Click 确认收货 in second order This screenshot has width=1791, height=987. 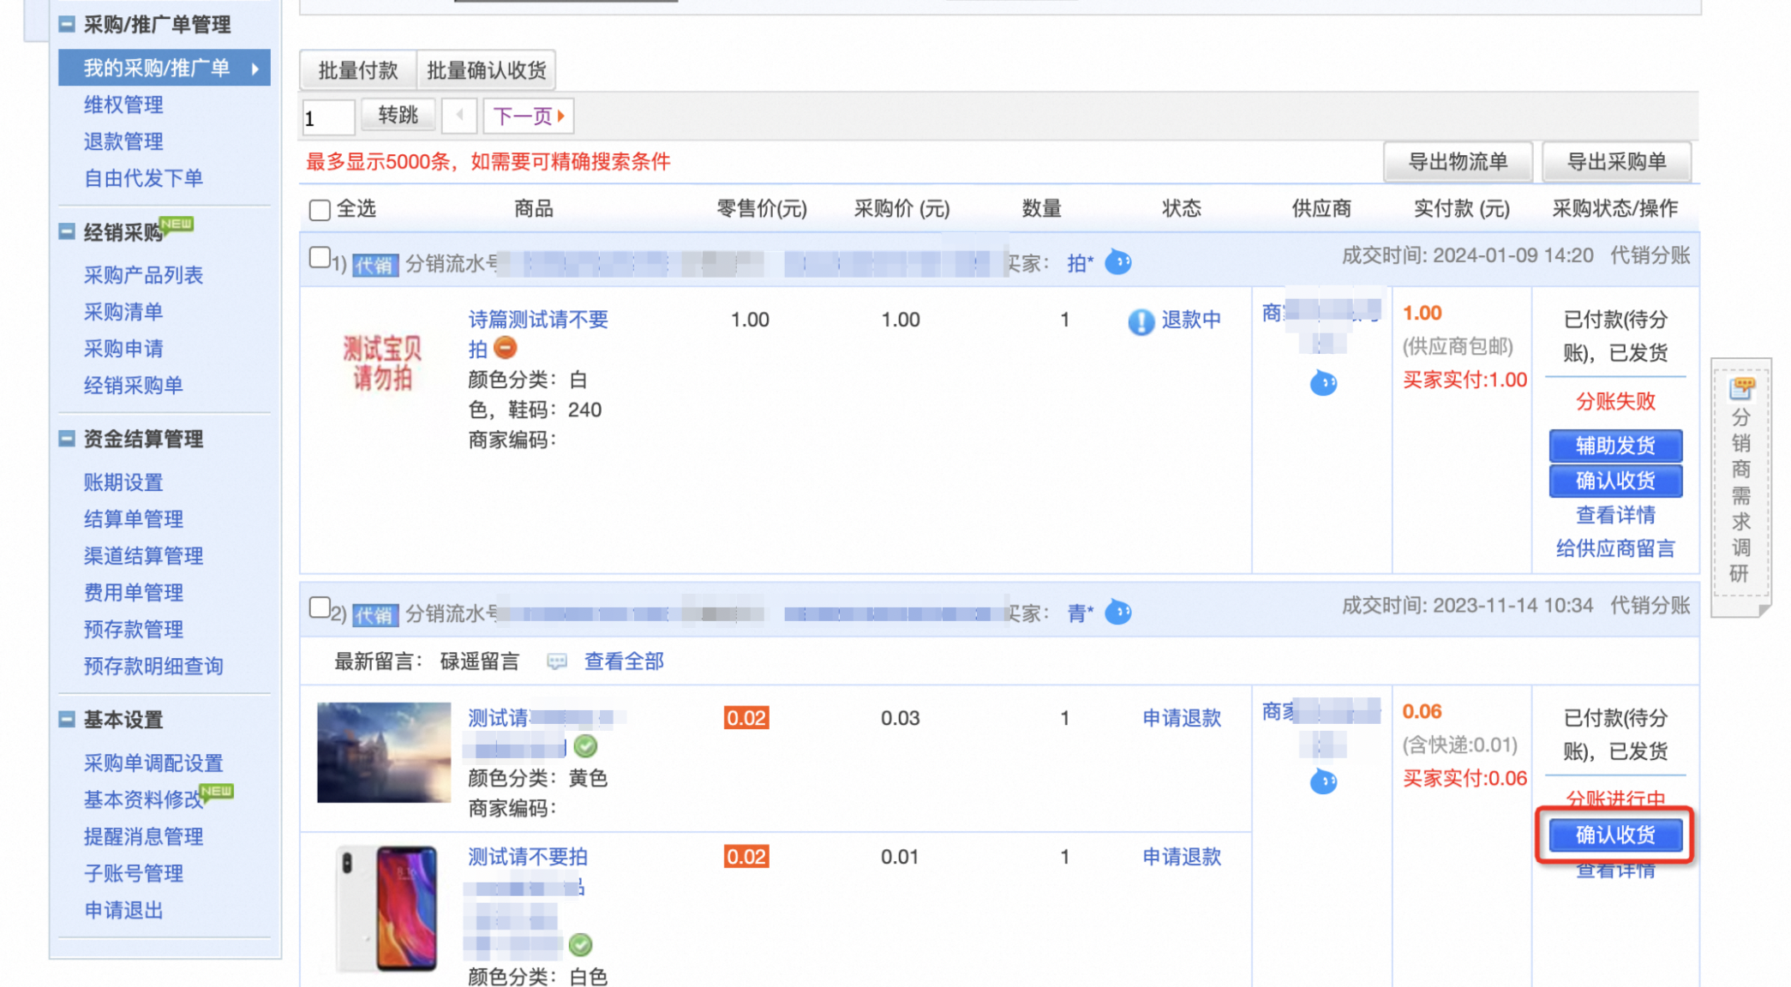(x=1615, y=834)
